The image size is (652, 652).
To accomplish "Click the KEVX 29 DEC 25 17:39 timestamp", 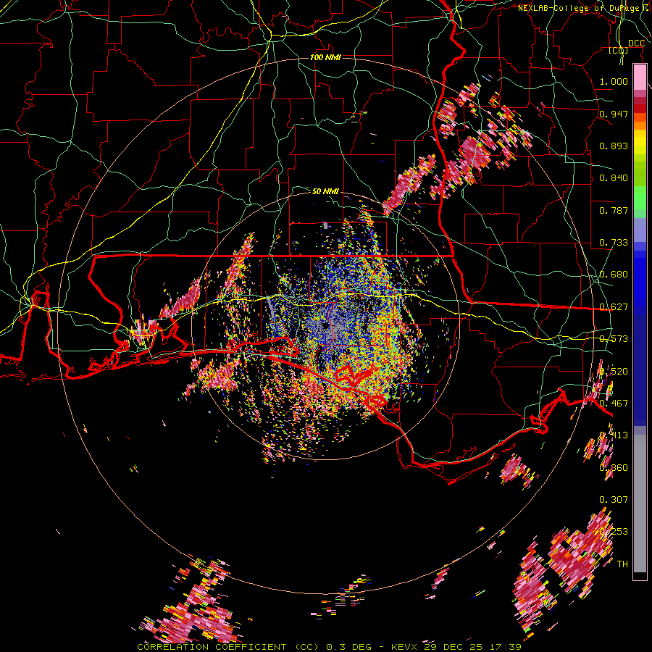I will 456,647.
